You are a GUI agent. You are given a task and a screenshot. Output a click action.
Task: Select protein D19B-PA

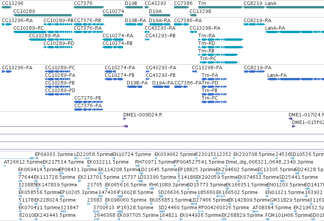tap(134, 87)
